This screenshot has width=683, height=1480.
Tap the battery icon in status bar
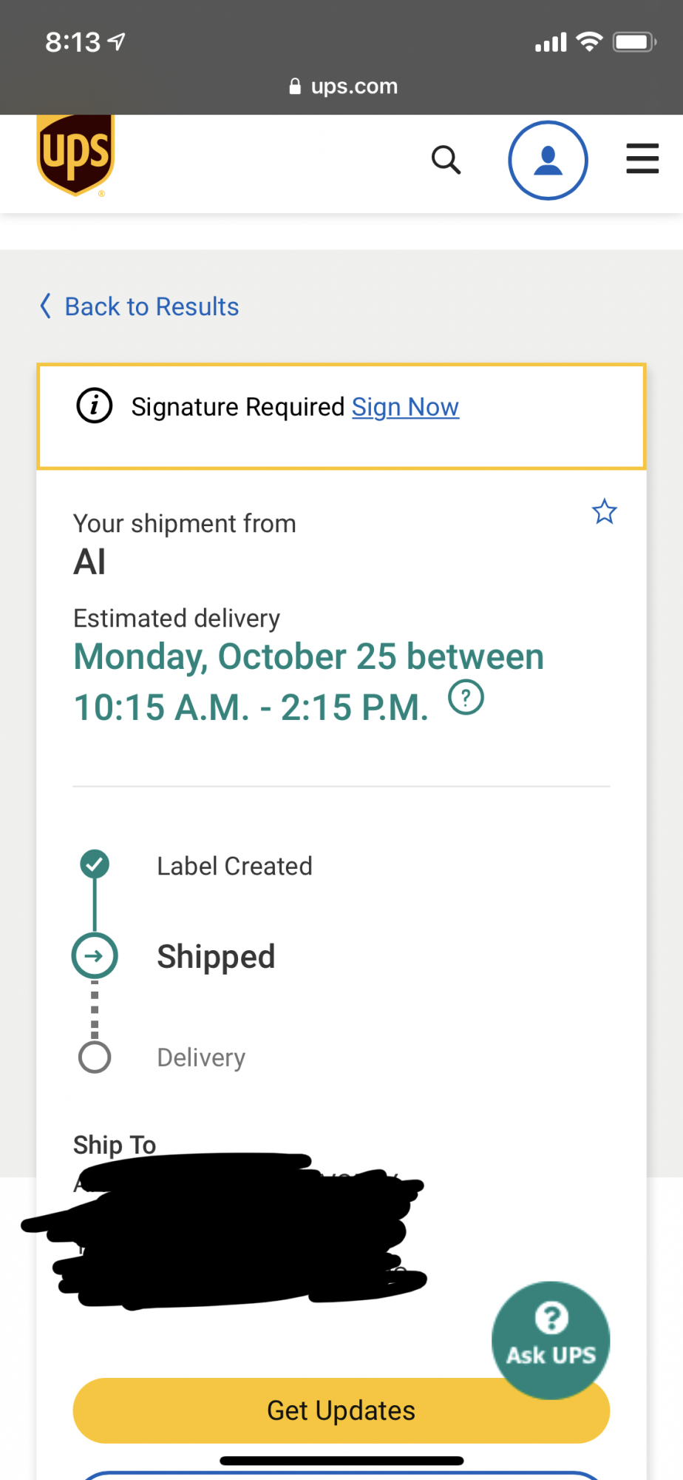(633, 42)
